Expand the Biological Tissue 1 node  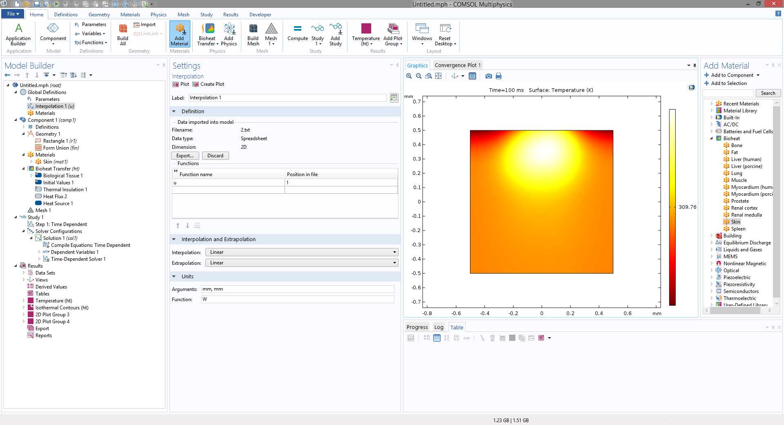pos(32,176)
